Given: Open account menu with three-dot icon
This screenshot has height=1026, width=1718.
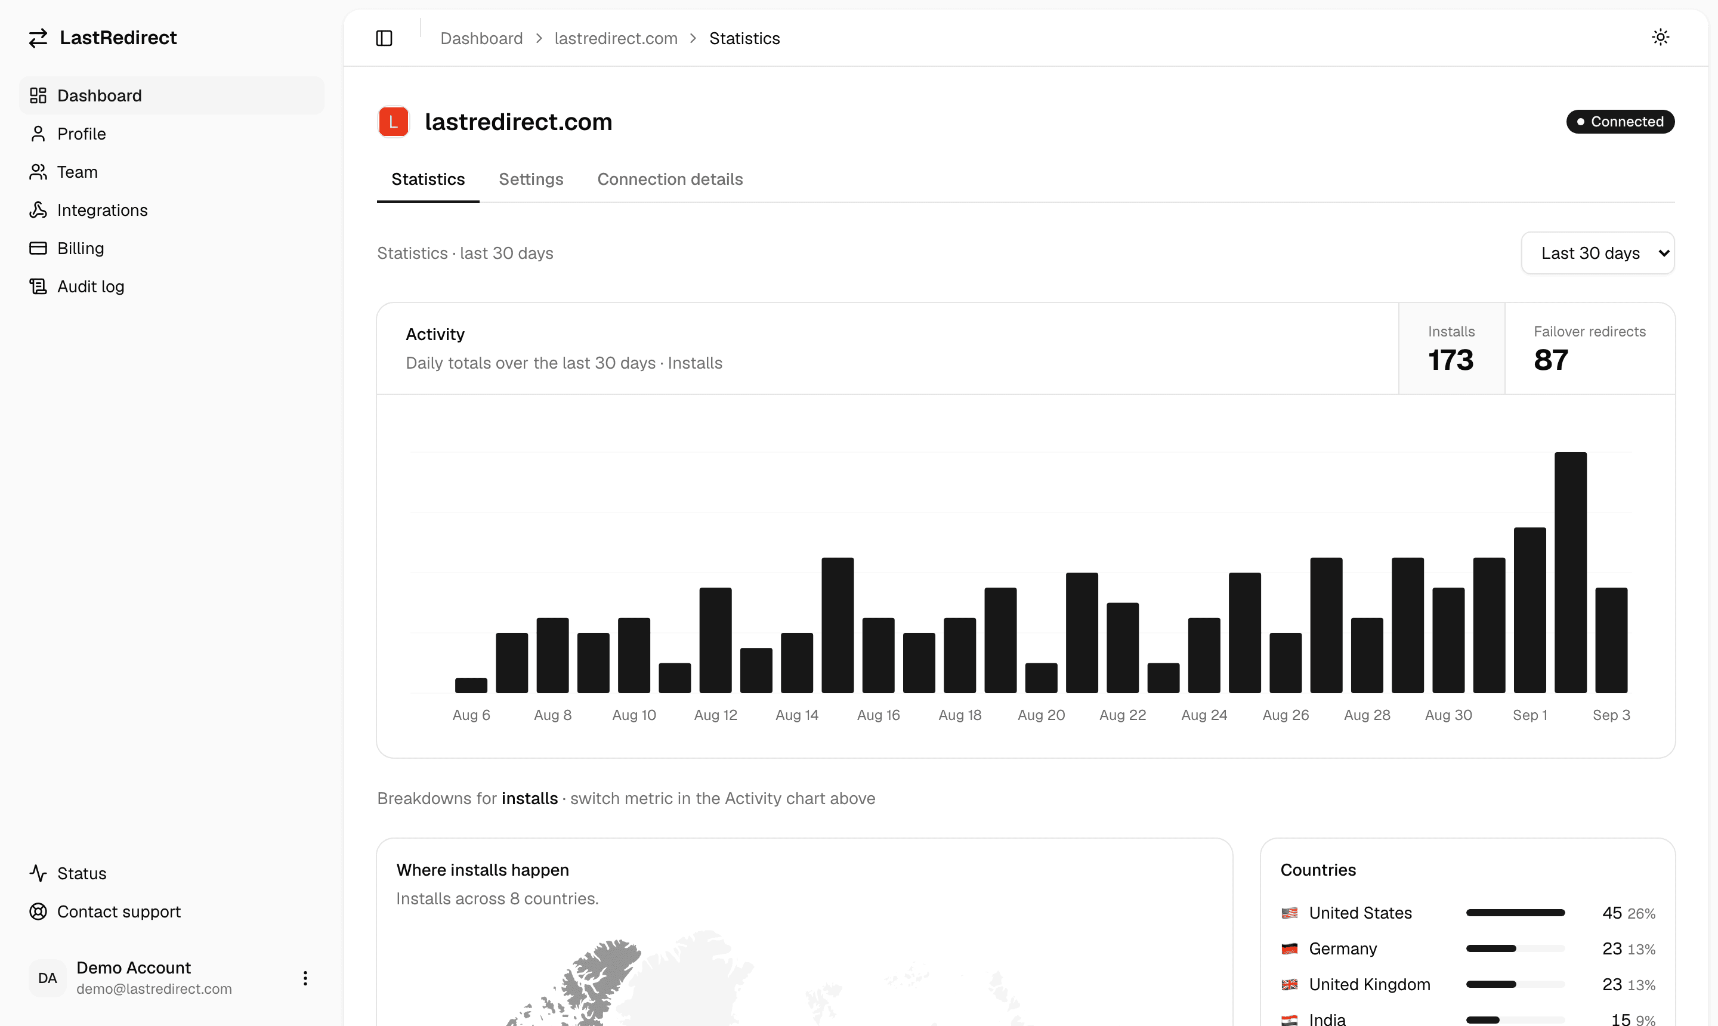Looking at the screenshot, I should [305, 978].
